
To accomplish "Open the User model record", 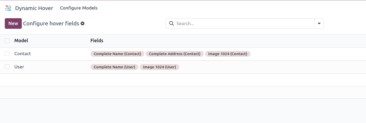I will [x=19, y=67].
